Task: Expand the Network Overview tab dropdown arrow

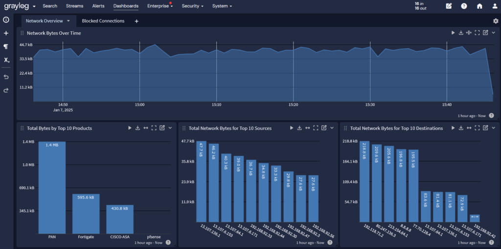Action: point(69,21)
